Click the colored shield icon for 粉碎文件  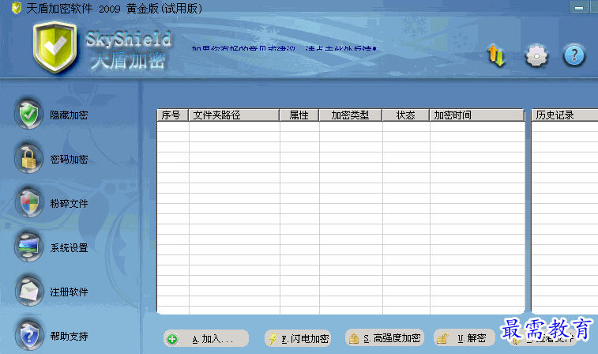pyautogui.click(x=29, y=203)
